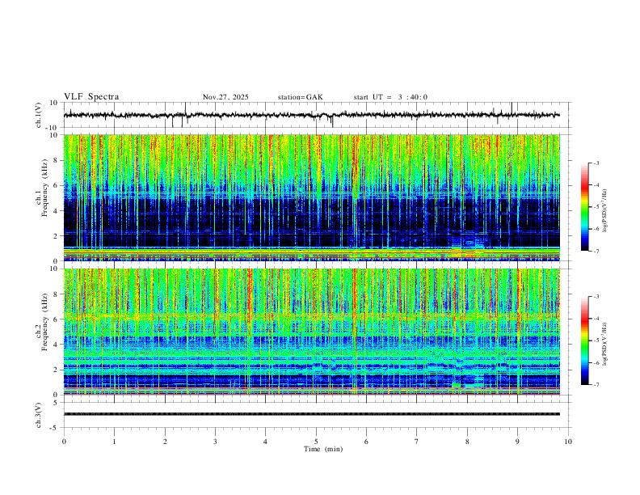
Task: Click the 'ch.3(V)' axis label
Action: 39,416
